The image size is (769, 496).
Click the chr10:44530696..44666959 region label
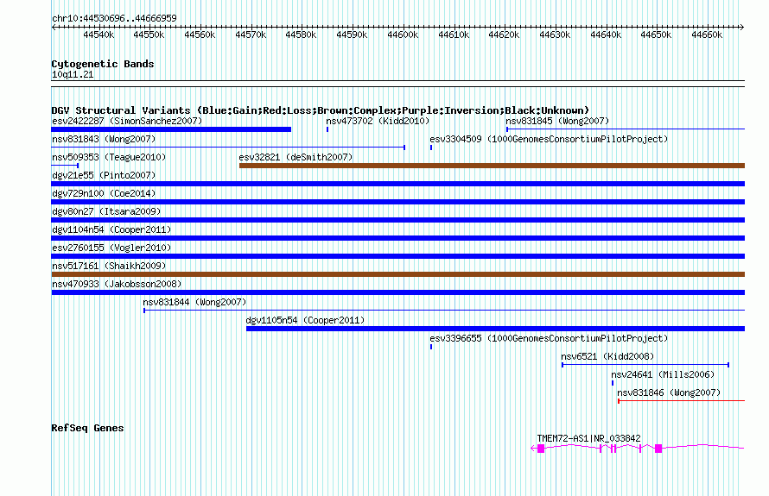pyautogui.click(x=114, y=18)
